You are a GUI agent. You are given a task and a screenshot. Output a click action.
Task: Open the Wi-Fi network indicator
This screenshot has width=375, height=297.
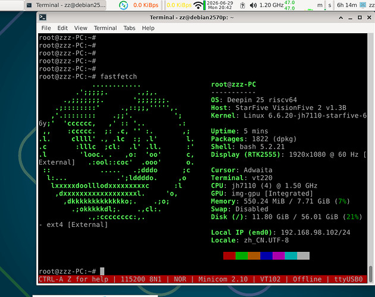(198, 5)
